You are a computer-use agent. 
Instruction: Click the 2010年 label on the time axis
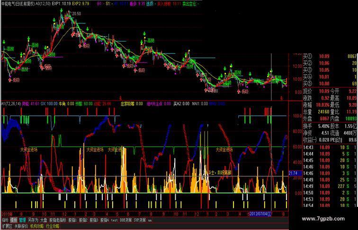pos(7,214)
